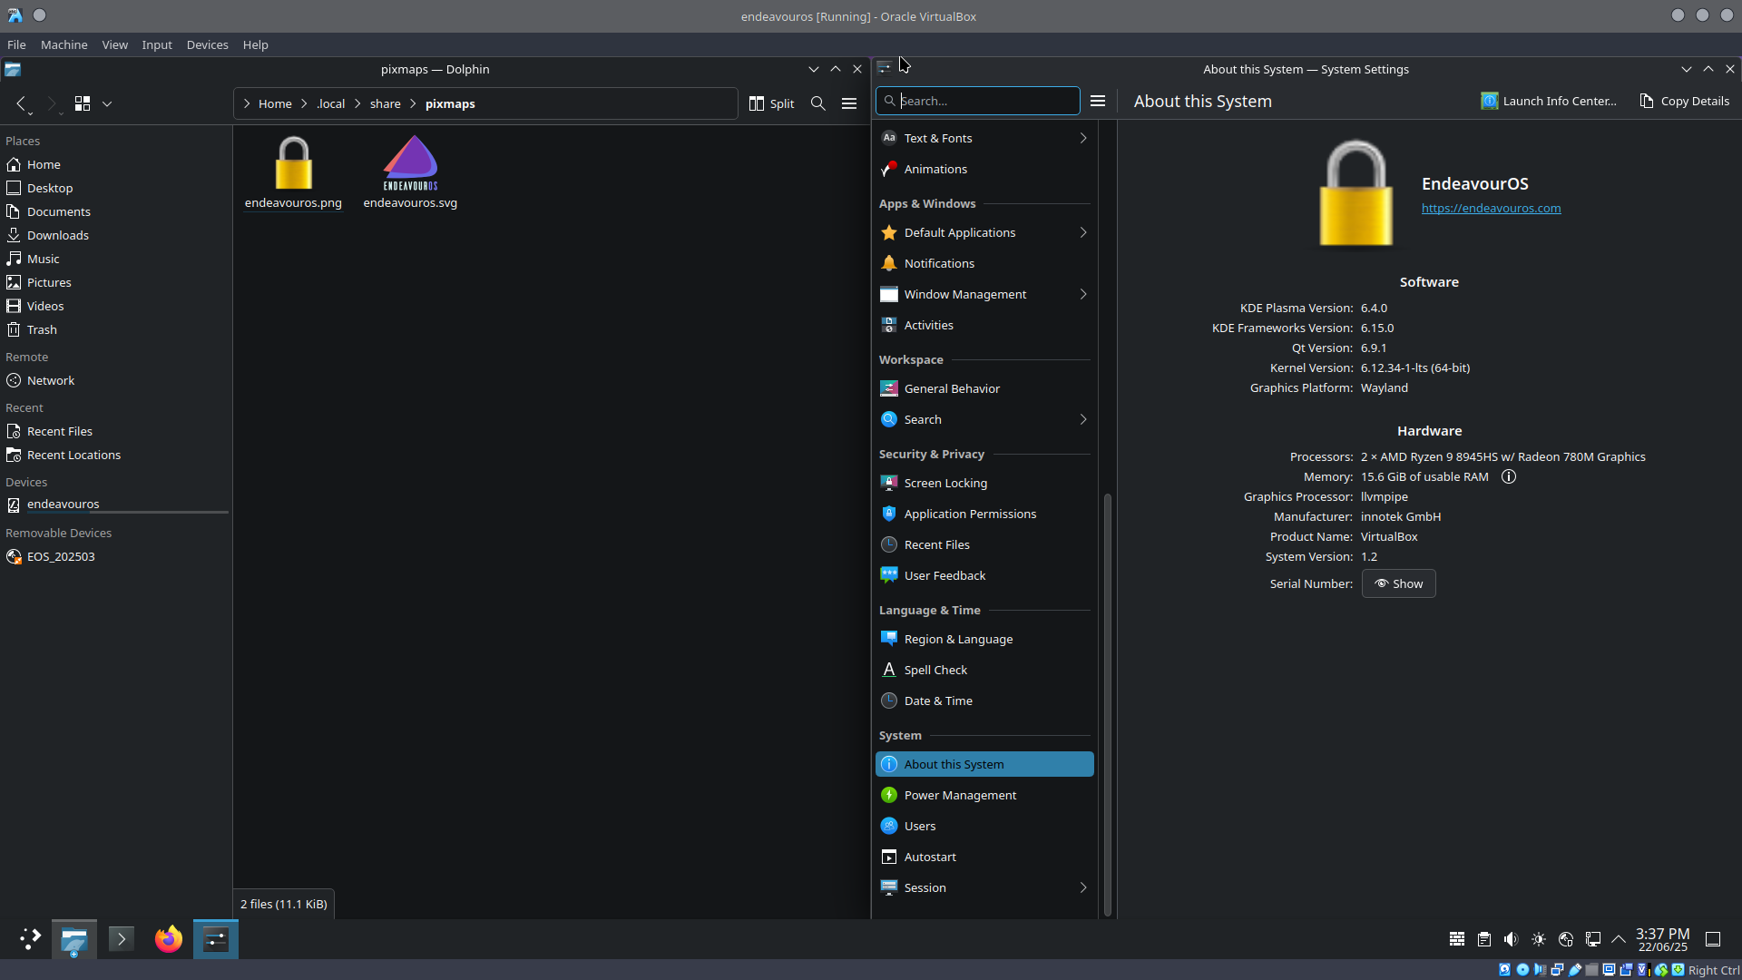
Task: Expand the view mode dropdown arrow
Action: [107, 103]
